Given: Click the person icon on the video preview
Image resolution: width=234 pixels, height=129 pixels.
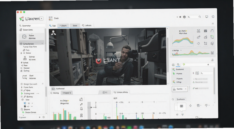Looking at the screenshot, I should [53, 33].
